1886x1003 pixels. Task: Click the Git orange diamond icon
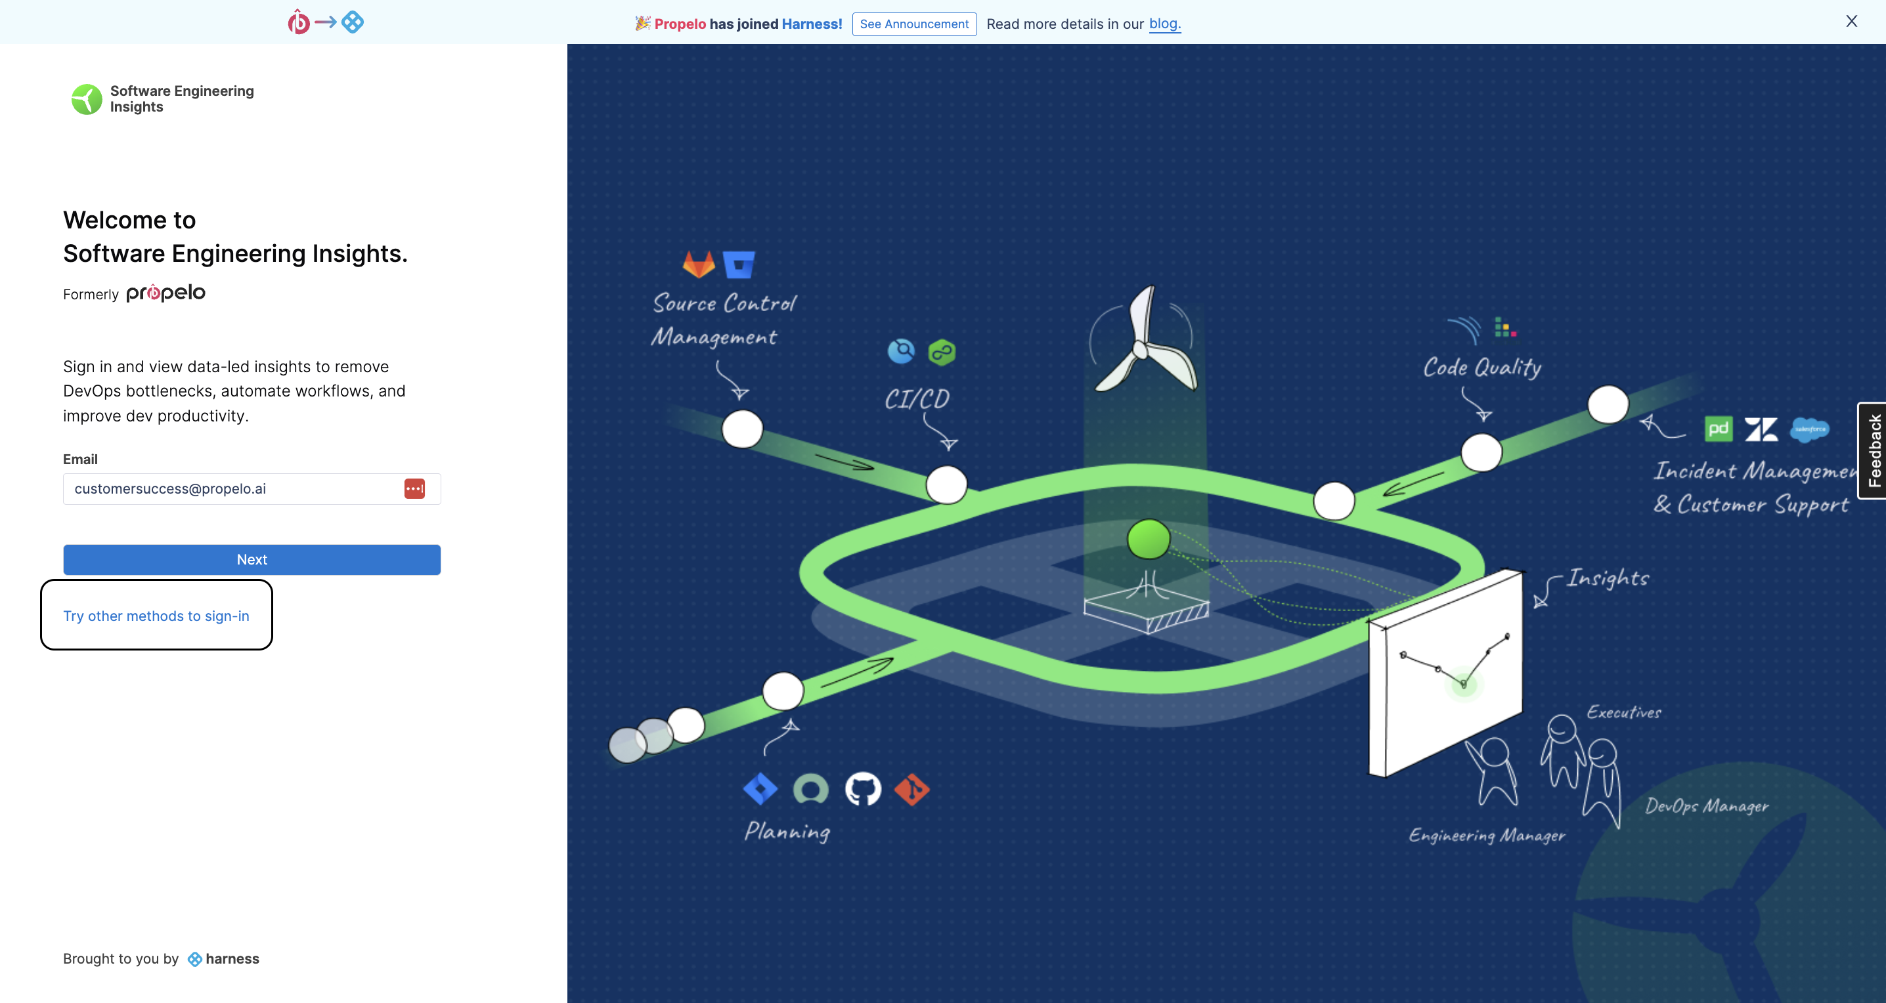click(912, 790)
